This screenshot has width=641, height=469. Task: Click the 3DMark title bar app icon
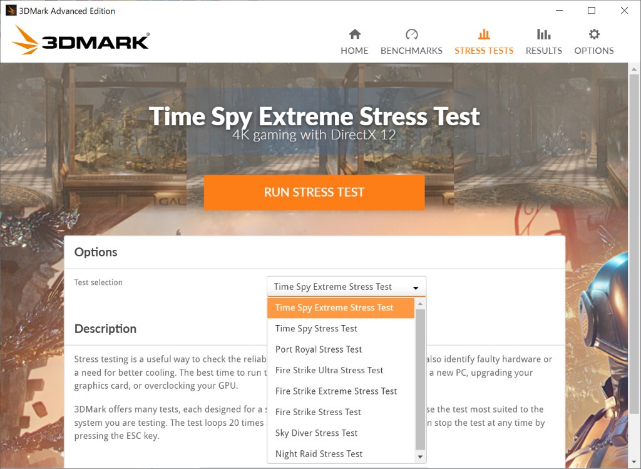[11, 11]
